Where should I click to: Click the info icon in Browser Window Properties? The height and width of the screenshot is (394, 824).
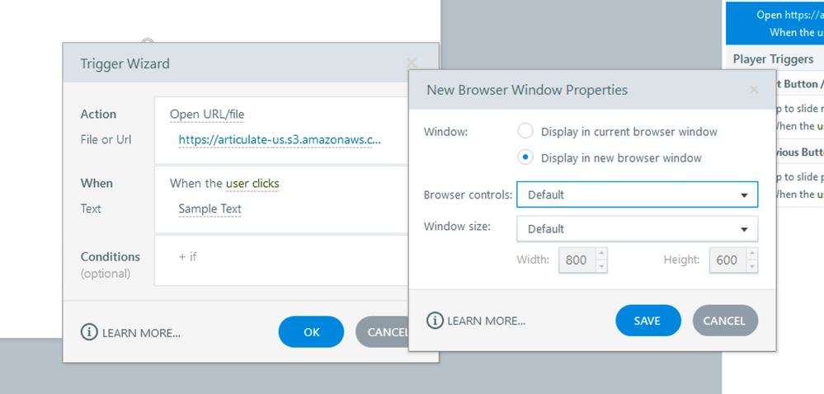click(434, 321)
